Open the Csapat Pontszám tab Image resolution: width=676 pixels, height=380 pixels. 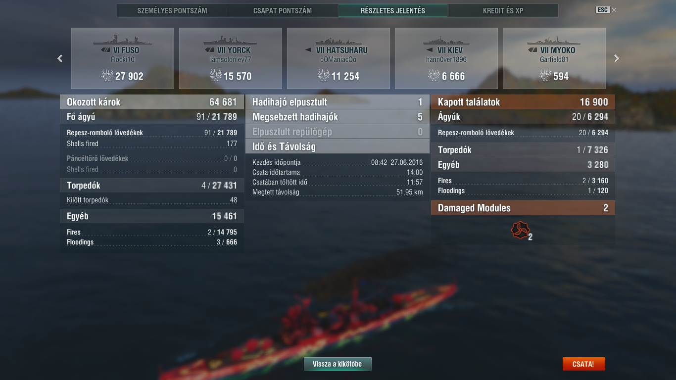click(283, 10)
